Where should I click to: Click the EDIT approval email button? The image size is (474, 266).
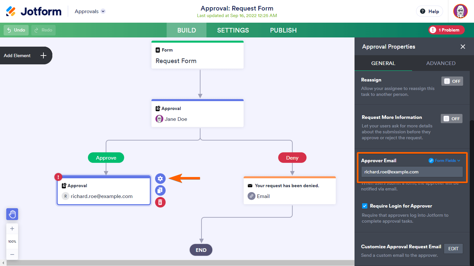point(453,249)
